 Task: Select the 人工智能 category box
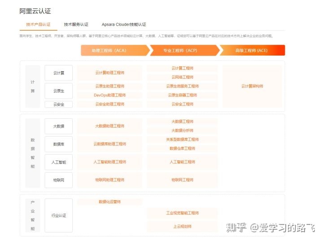tap(59, 162)
